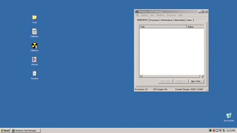The image size is (237, 133).
Task: Click the right arrow of horizontal scrollbar
Action: tap(203, 76)
